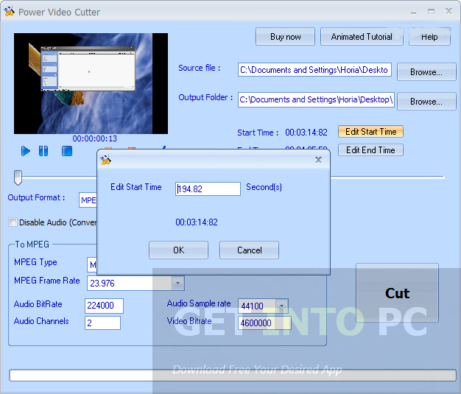Click the Video Bitrate field
This screenshot has width=461, height=394.
[264, 323]
